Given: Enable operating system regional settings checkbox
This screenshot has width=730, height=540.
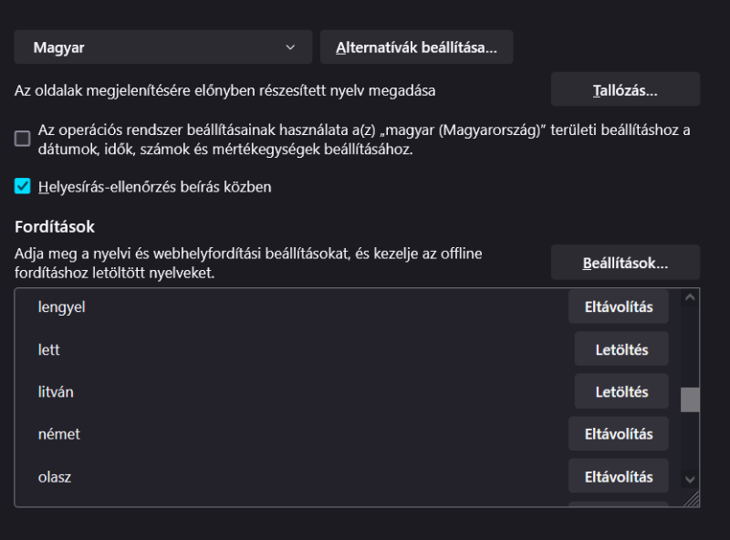Looking at the screenshot, I should point(23,139).
